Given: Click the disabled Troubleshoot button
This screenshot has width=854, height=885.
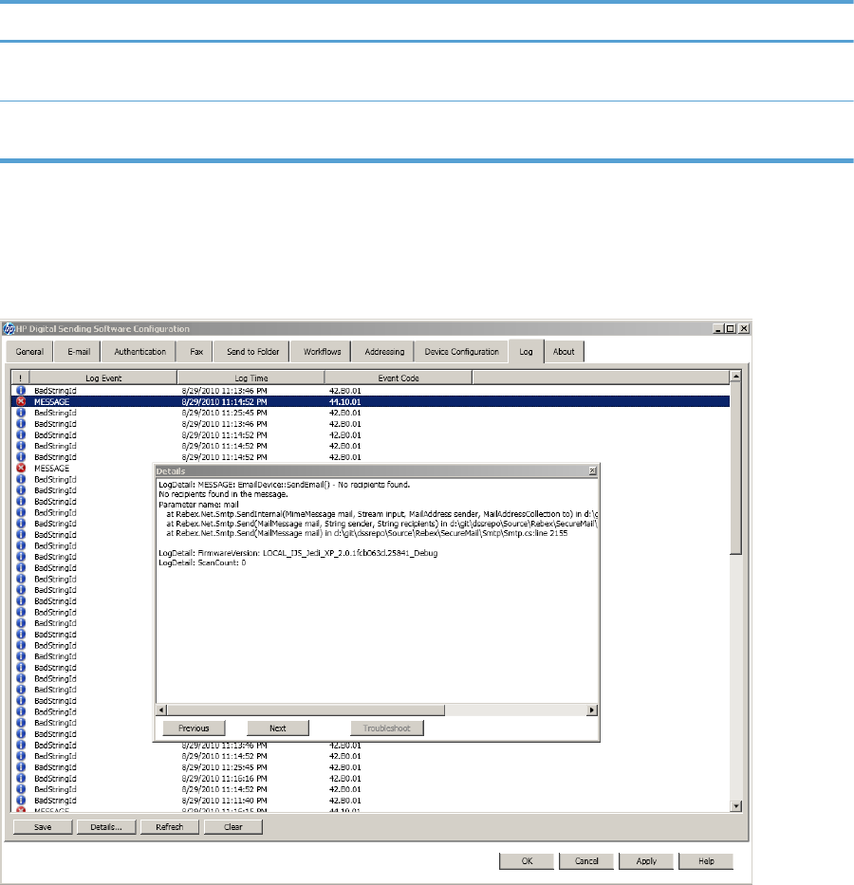Looking at the screenshot, I should click(386, 728).
